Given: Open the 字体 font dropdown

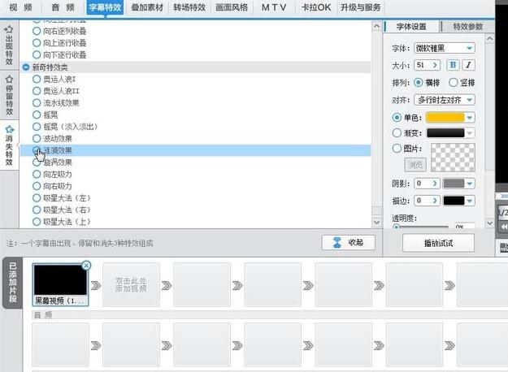Looking at the screenshot, I should (445, 48).
